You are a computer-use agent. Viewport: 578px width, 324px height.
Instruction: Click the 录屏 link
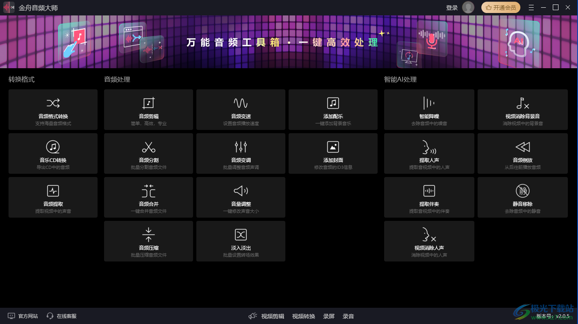coord(329,316)
